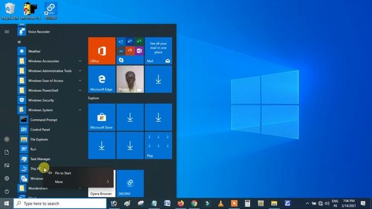Viewport: 372px width, 209px height.
Task: Open the Run dialog entry
Action: coord(51,149)
